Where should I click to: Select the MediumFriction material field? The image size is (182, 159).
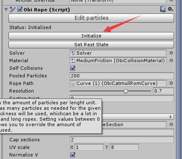coord(118,61)
